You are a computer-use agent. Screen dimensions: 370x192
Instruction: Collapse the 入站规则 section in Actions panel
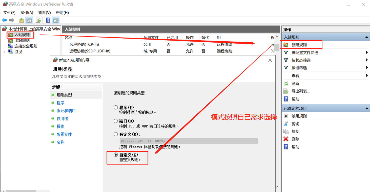pos(367,37)
